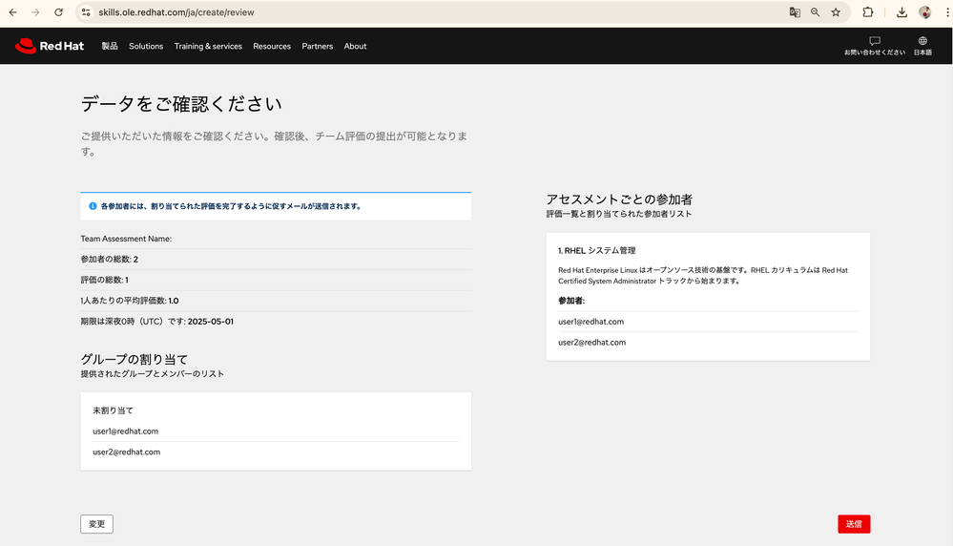953x546 pixels.
Task: Click the 変更 button
Action: [96, 524]
